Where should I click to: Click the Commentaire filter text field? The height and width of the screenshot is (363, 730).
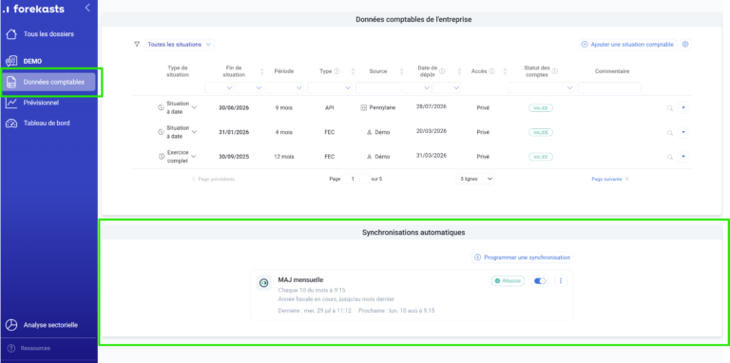(x=609, y=87)
